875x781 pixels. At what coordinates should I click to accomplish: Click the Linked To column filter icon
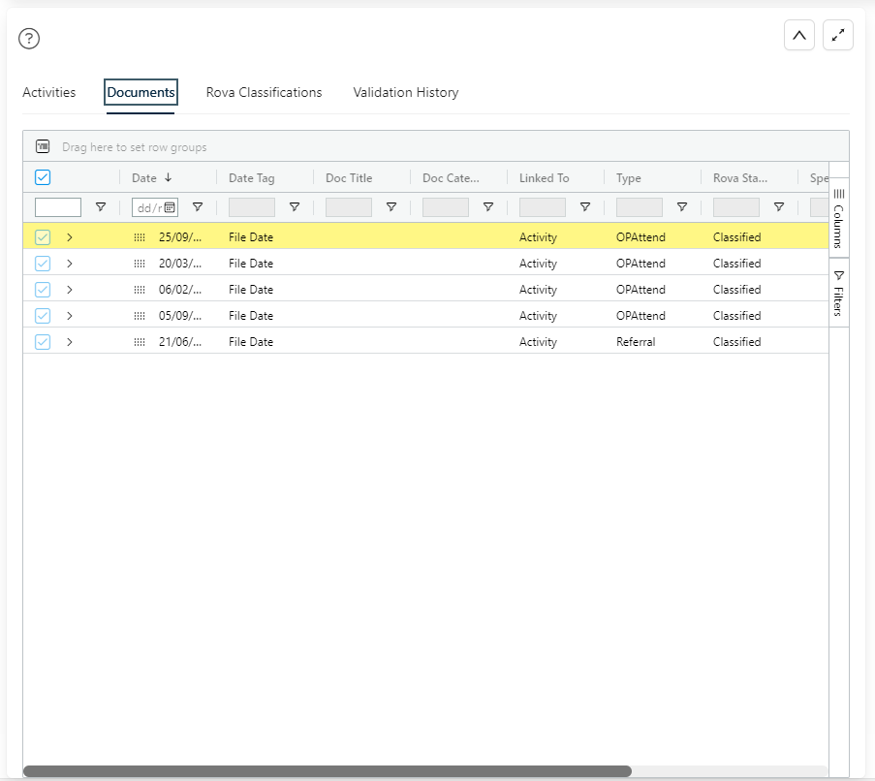point(585,207)
